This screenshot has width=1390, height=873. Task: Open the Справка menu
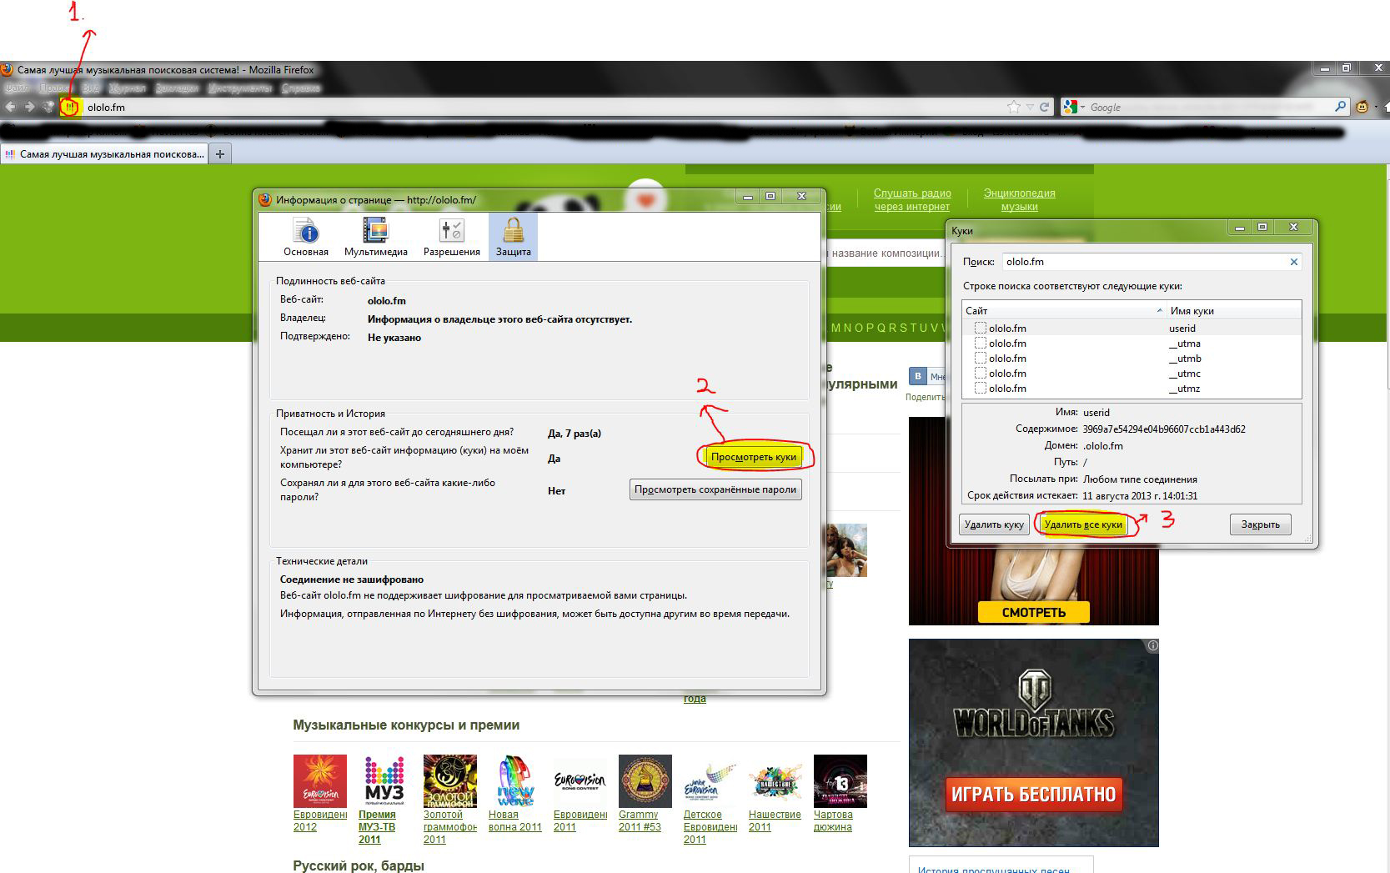click(x=301, y=88)
